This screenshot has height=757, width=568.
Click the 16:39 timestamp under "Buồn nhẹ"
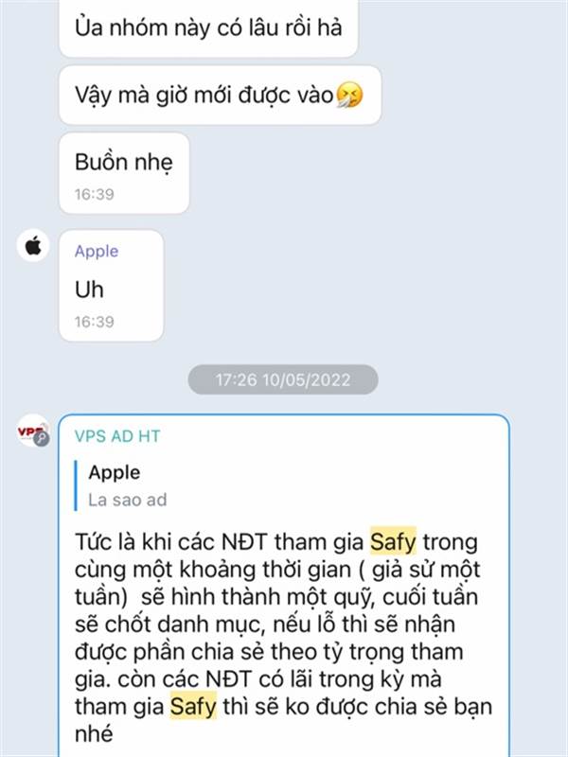(94, 194)
